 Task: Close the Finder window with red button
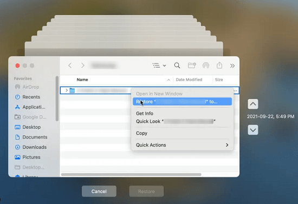(x=17, y=65)
